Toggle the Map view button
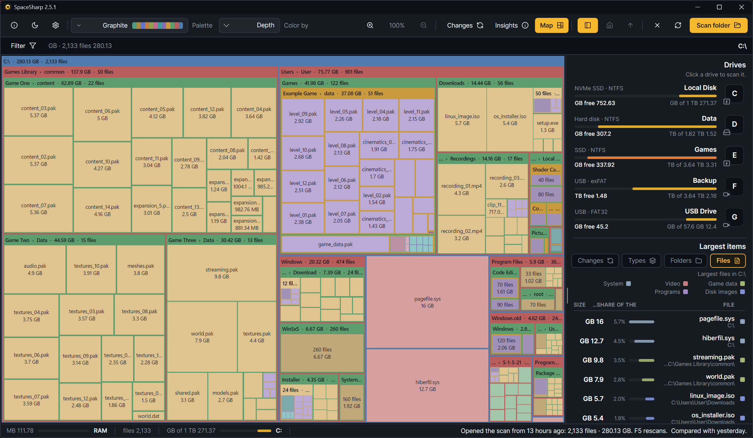Viewport: 753px width, 438px height. [552, 25]
